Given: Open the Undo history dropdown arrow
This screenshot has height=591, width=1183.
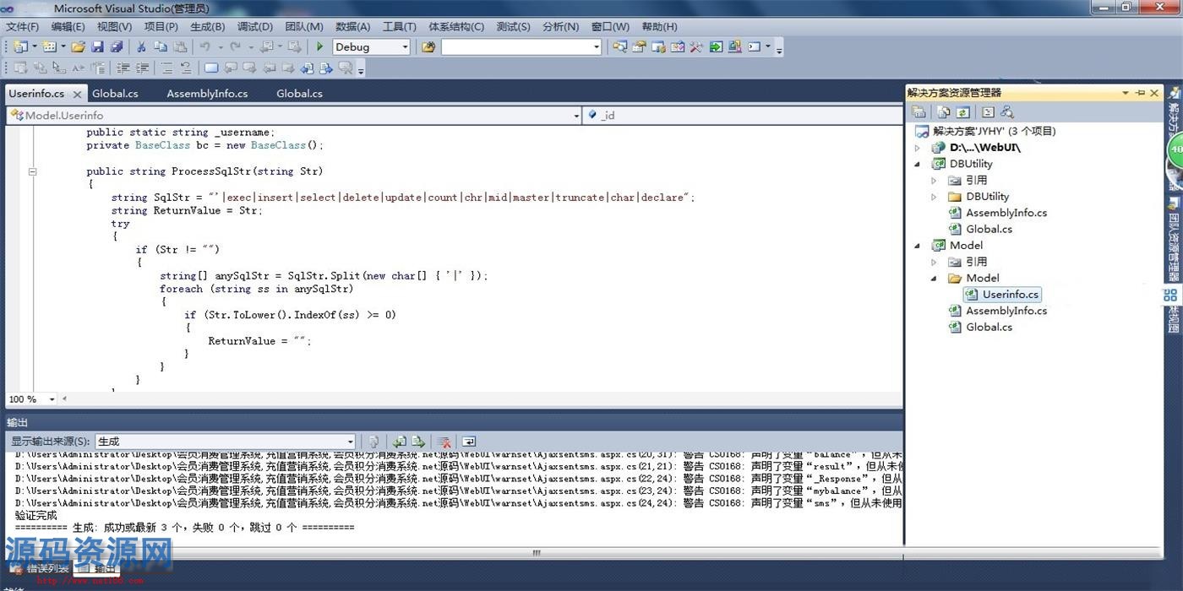Looking at the screenshot, I should coord(221,46).
